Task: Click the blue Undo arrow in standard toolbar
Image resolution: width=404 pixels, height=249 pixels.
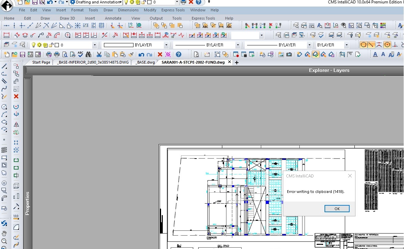Action: [141, 54]
